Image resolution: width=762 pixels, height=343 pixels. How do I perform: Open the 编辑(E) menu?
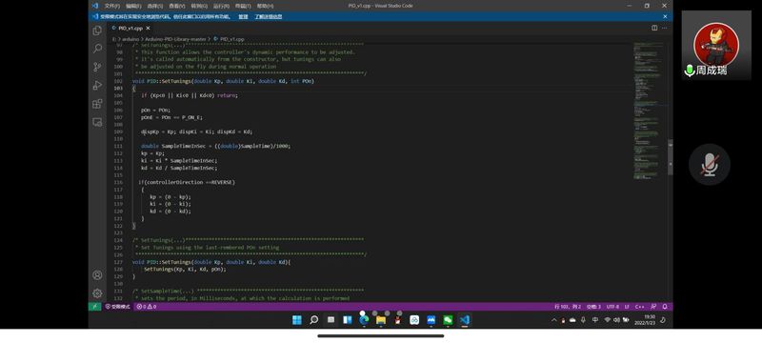pyautogui.click(x=133, y=6)
